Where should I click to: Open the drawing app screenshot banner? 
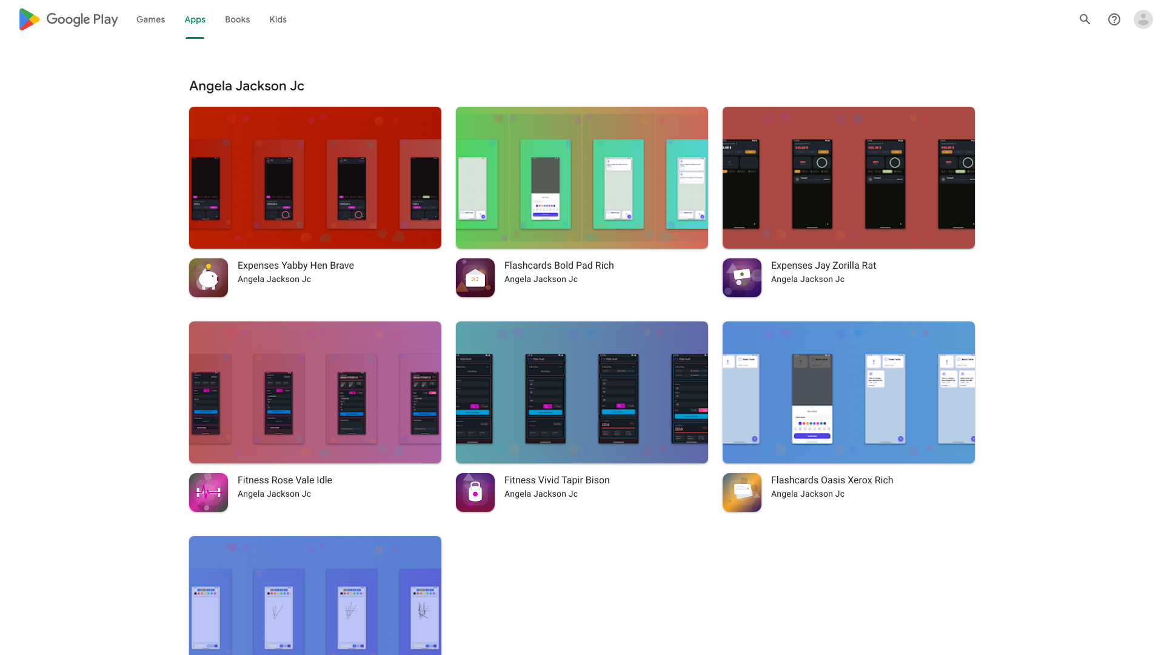tap(315, 596)
